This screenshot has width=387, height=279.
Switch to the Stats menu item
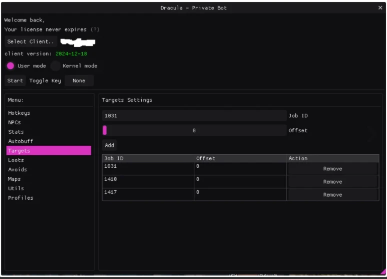[x=16, y=132]
